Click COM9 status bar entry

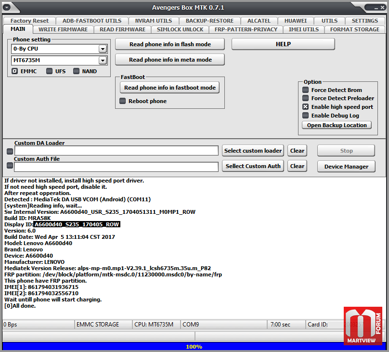pyautogui.click(x=224, y=325)
